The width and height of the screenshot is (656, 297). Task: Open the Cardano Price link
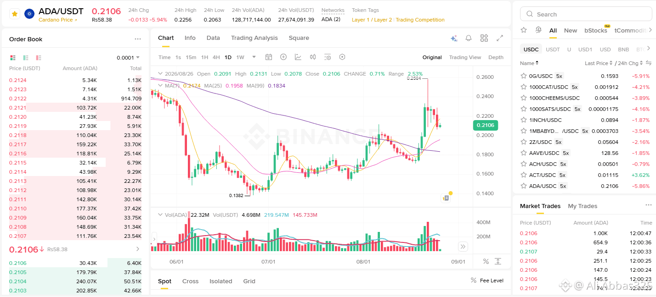point(58,20)
